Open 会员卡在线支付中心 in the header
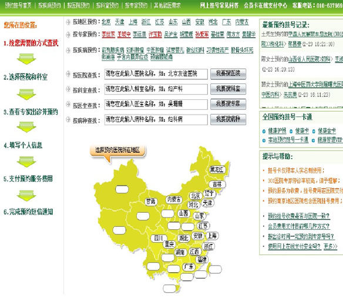Image resolution: width=343 pixels, height=298 pixels. (x=265, y=5)
